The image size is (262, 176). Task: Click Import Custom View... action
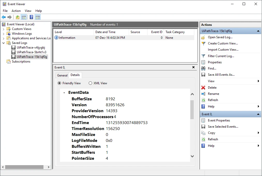pos(223,50)
